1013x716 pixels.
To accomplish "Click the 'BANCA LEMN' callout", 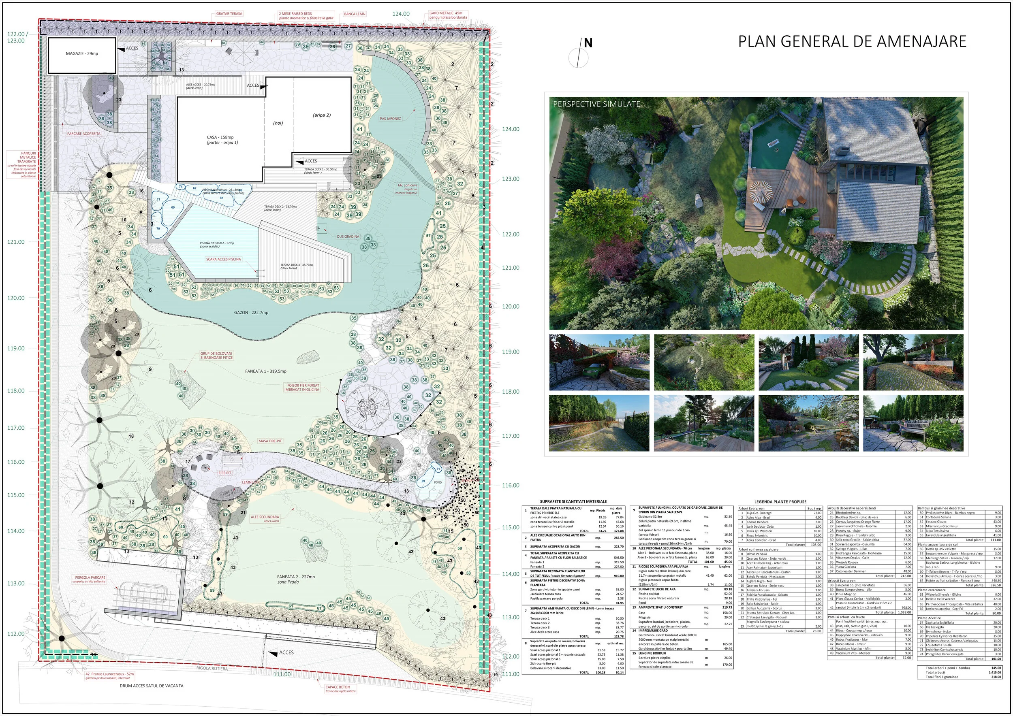I will click(354, 14).
